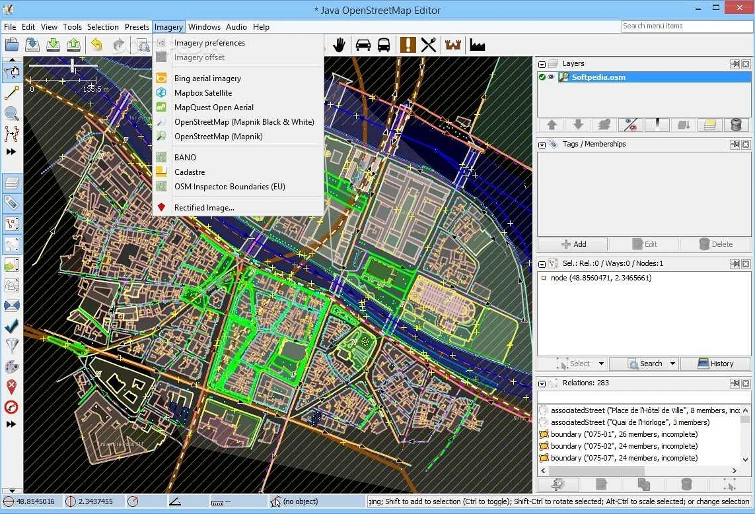755x514 pixels.
Task: Click the bus/public transport presets icon
Action: [x=384, y=45]
